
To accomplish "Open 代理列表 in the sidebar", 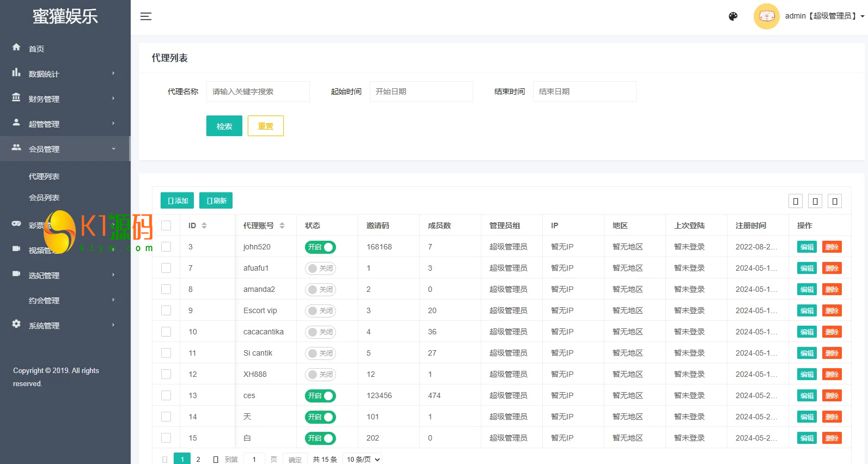I will 44,176.
